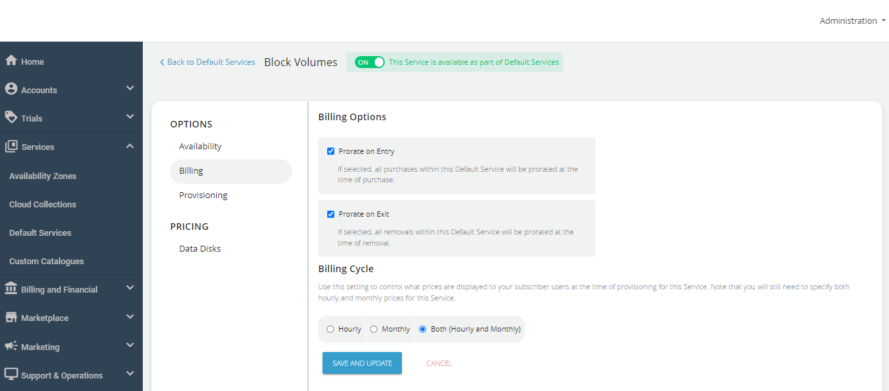The height and width of the screenshot is (391, 889).
Task: Collapse the Services sidebar section
Action: [130, 145]
